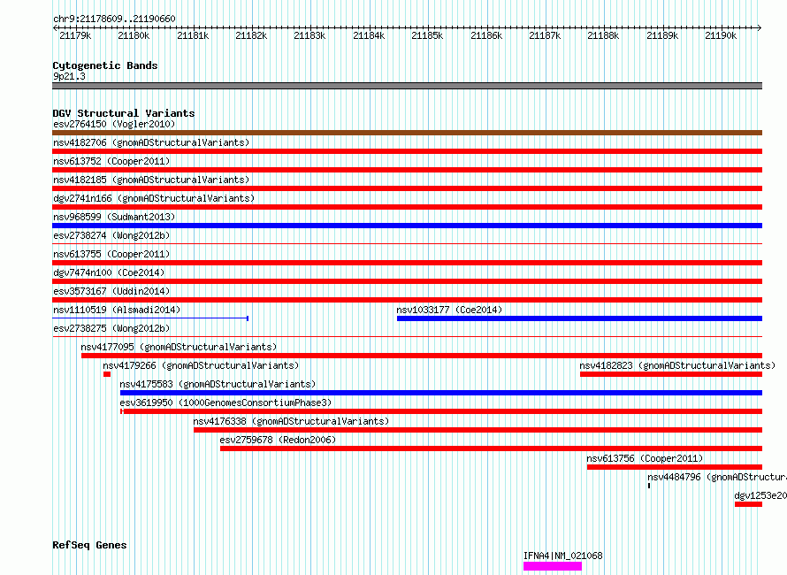Click the thin blue nsv1110519 variant line
Viewport: 787px width, 575px height.
150,318
